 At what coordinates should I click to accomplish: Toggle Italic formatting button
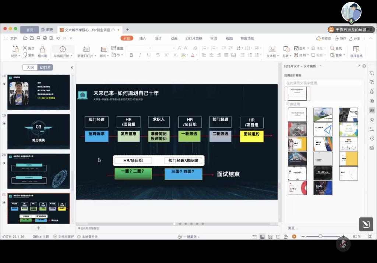click(140, 55)
